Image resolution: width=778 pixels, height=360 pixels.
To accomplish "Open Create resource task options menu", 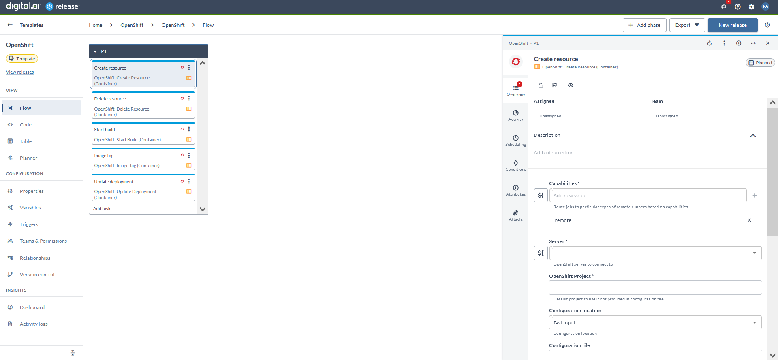I will click(x=189, y=68).
